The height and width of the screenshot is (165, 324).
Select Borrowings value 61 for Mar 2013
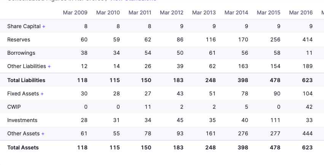(x=212, y=53)
